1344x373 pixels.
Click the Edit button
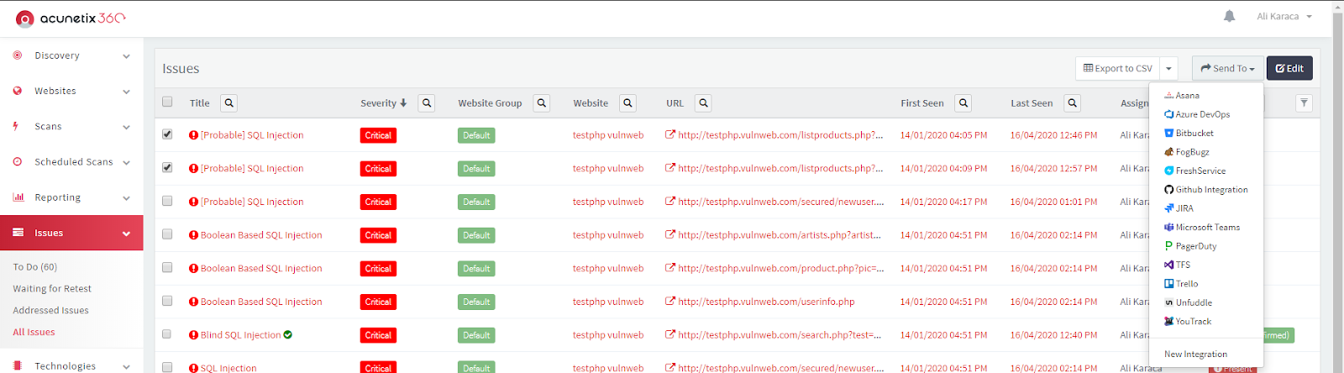tap(1289, 68)
